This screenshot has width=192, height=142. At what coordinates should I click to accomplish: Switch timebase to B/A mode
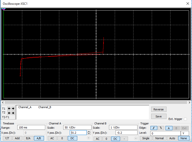click(x=28, y=138)
